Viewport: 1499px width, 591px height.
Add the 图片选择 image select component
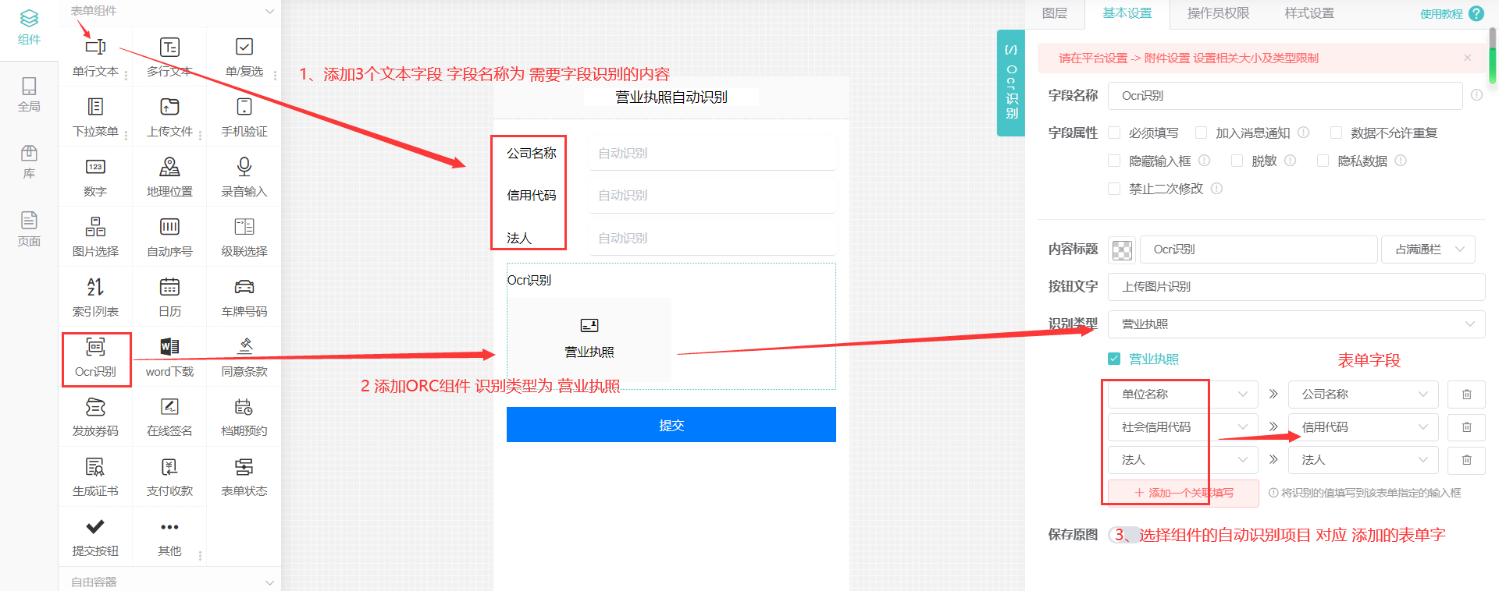pos(95,237)
